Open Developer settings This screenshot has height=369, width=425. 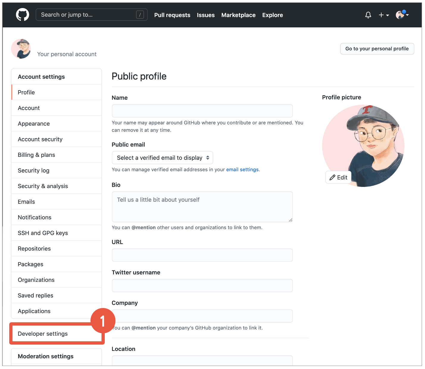point(57,334)
